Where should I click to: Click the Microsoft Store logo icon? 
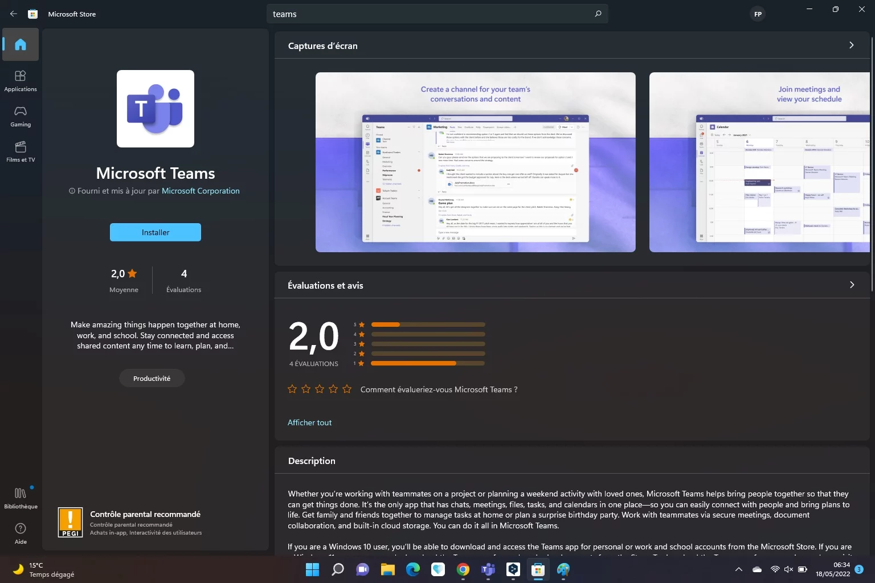click(33, 14)
